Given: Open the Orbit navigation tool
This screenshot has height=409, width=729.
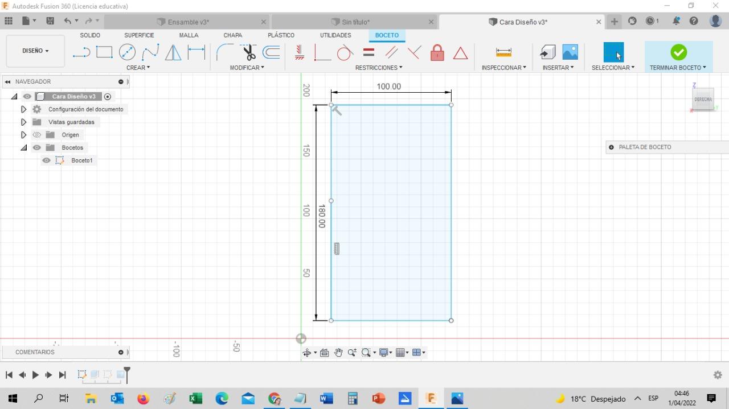Looking at the screenshot, I should pos(307,353).
